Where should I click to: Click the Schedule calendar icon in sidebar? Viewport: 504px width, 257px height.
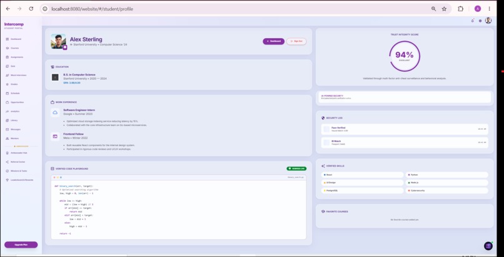coord(7,93)
